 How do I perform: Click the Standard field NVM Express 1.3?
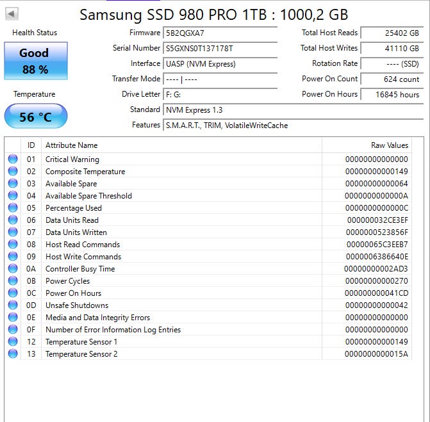point(293,110)
